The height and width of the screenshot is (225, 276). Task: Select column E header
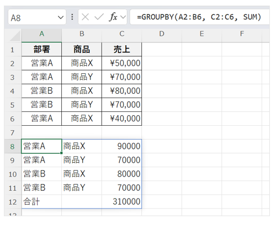[x=202, y=34]
